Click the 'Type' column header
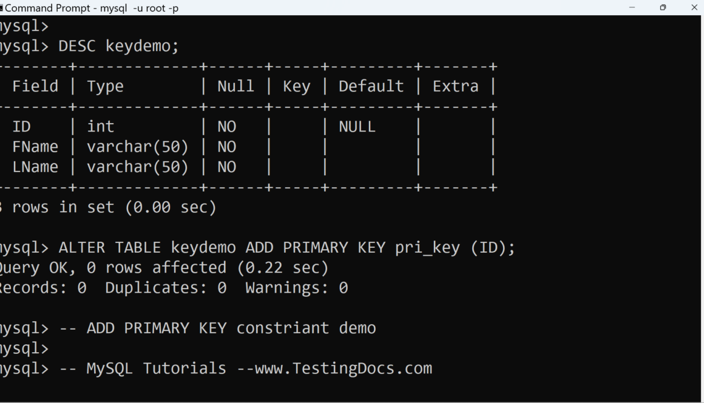Viewport: 704px width, 403px height. click(105, 86)
